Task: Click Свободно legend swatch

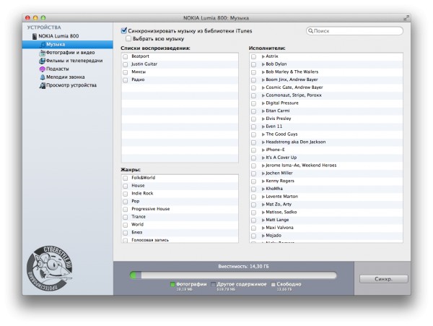Action: tap(273, 284)
